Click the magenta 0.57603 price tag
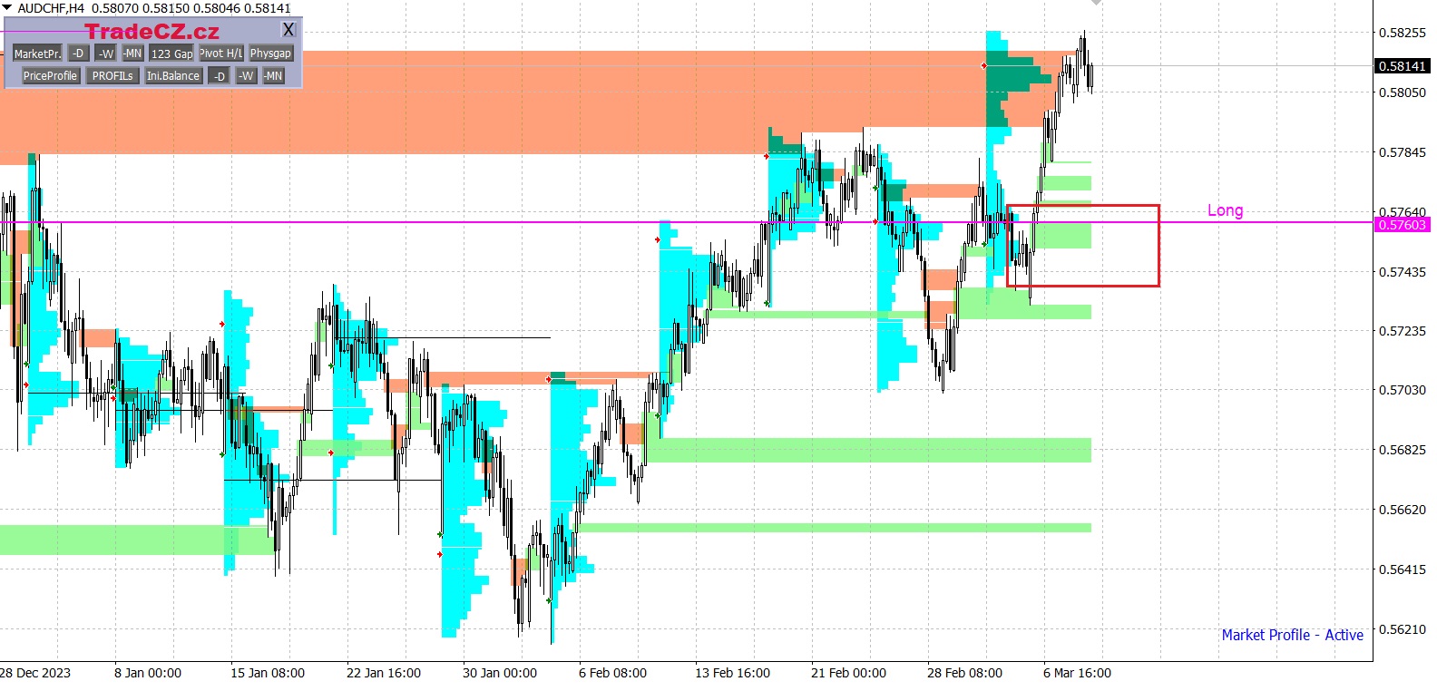 (1402, 225)
